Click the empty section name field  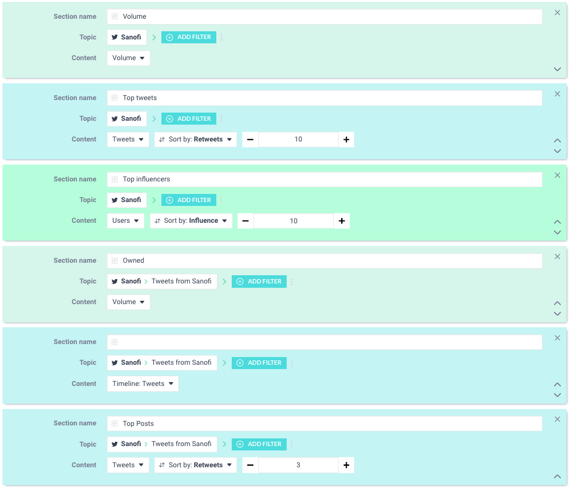[328, 342]
